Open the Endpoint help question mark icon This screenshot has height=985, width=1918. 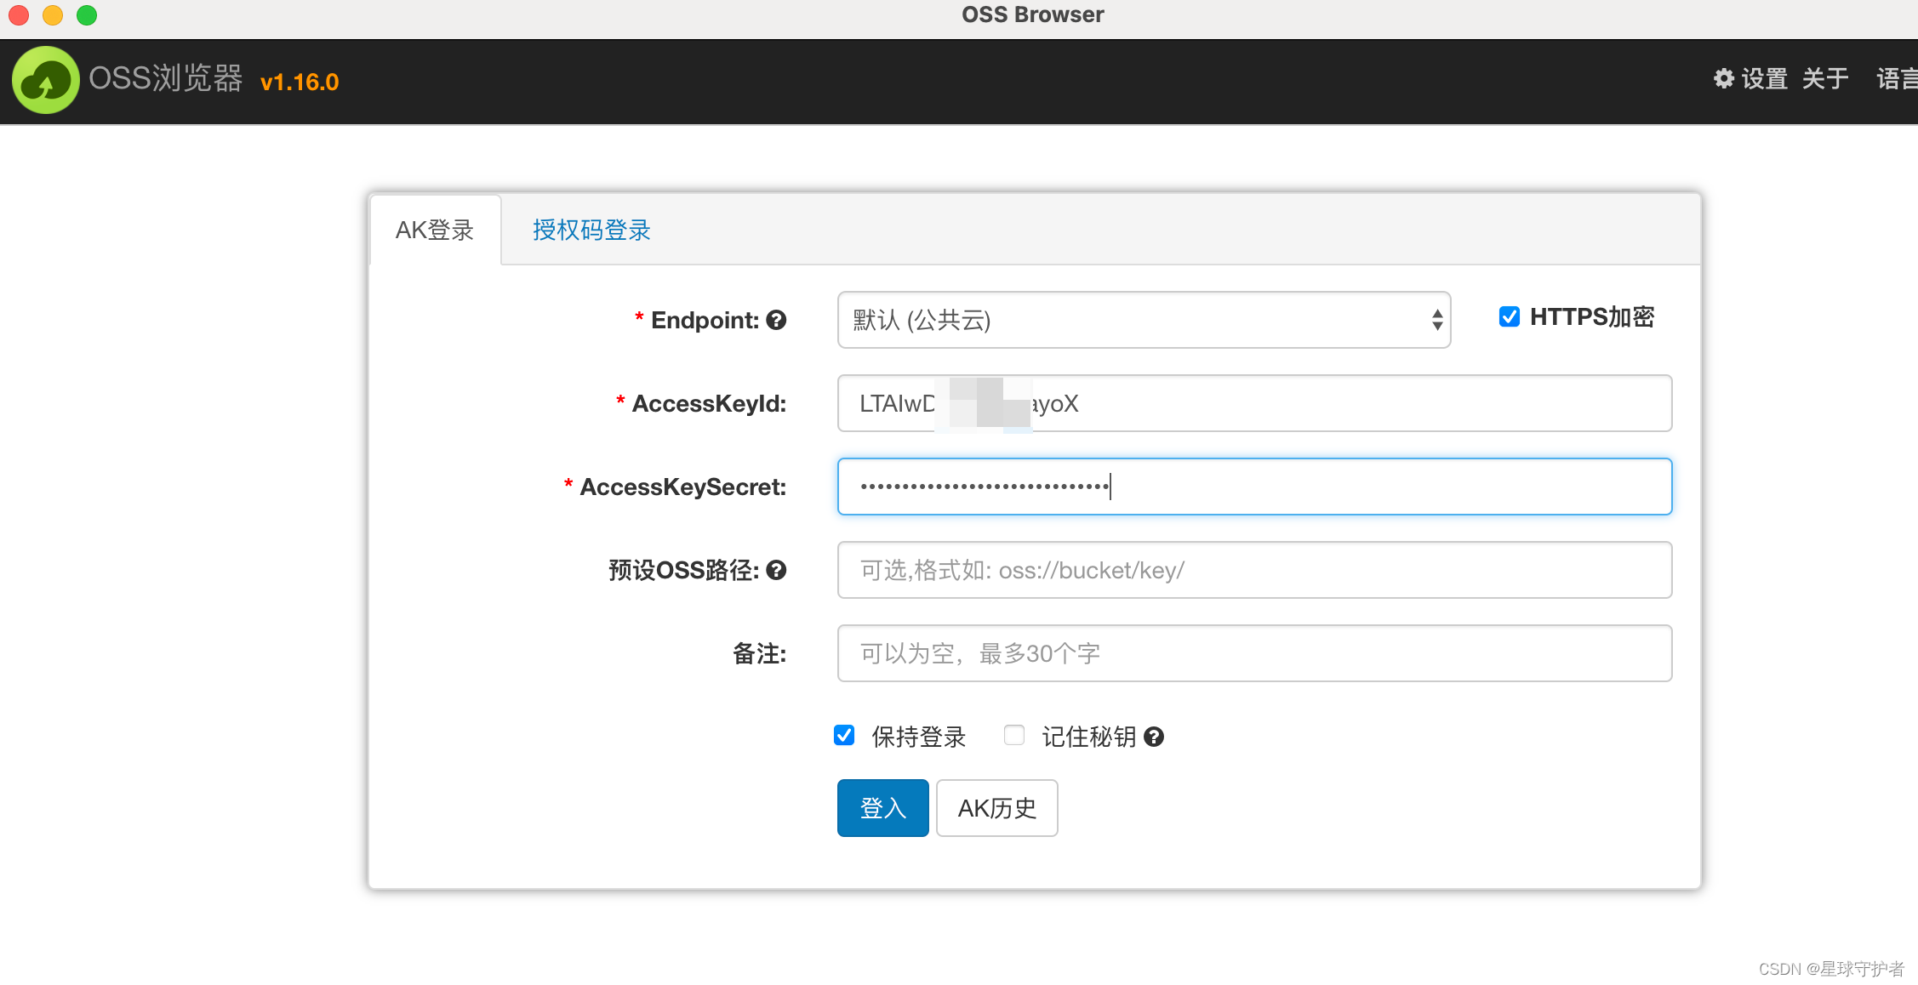[776, 320]
